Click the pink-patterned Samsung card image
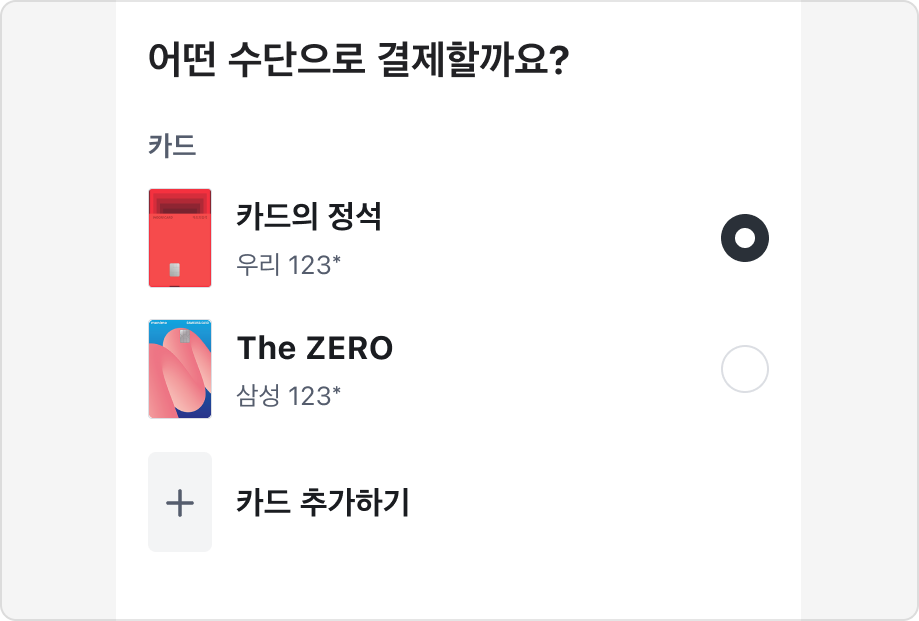 click(180, 369)
